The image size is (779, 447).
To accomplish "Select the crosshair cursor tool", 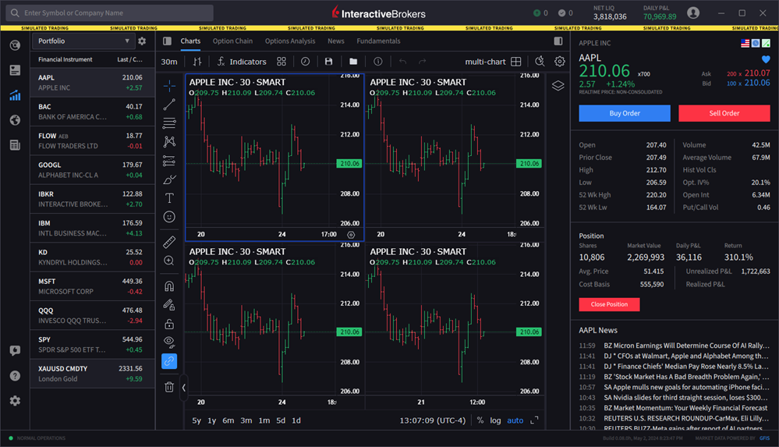I will [x=169, y=86].
